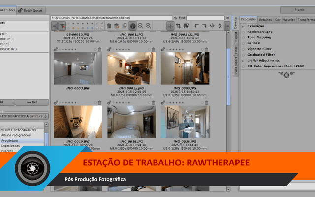
Task: Select the vertical Inspect tab
Action: (236, 37)
